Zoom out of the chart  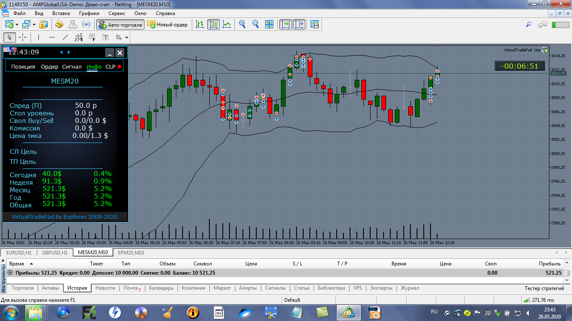(x=255, y=25)
